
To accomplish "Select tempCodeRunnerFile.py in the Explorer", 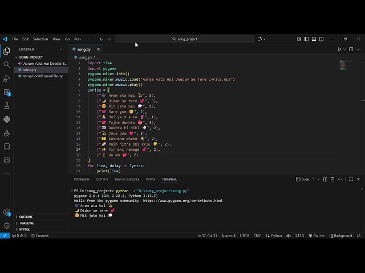I will point(41,76).
